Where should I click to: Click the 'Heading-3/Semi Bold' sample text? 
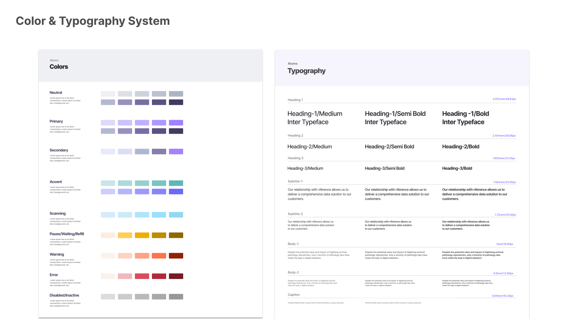click(x=384, y=168)
